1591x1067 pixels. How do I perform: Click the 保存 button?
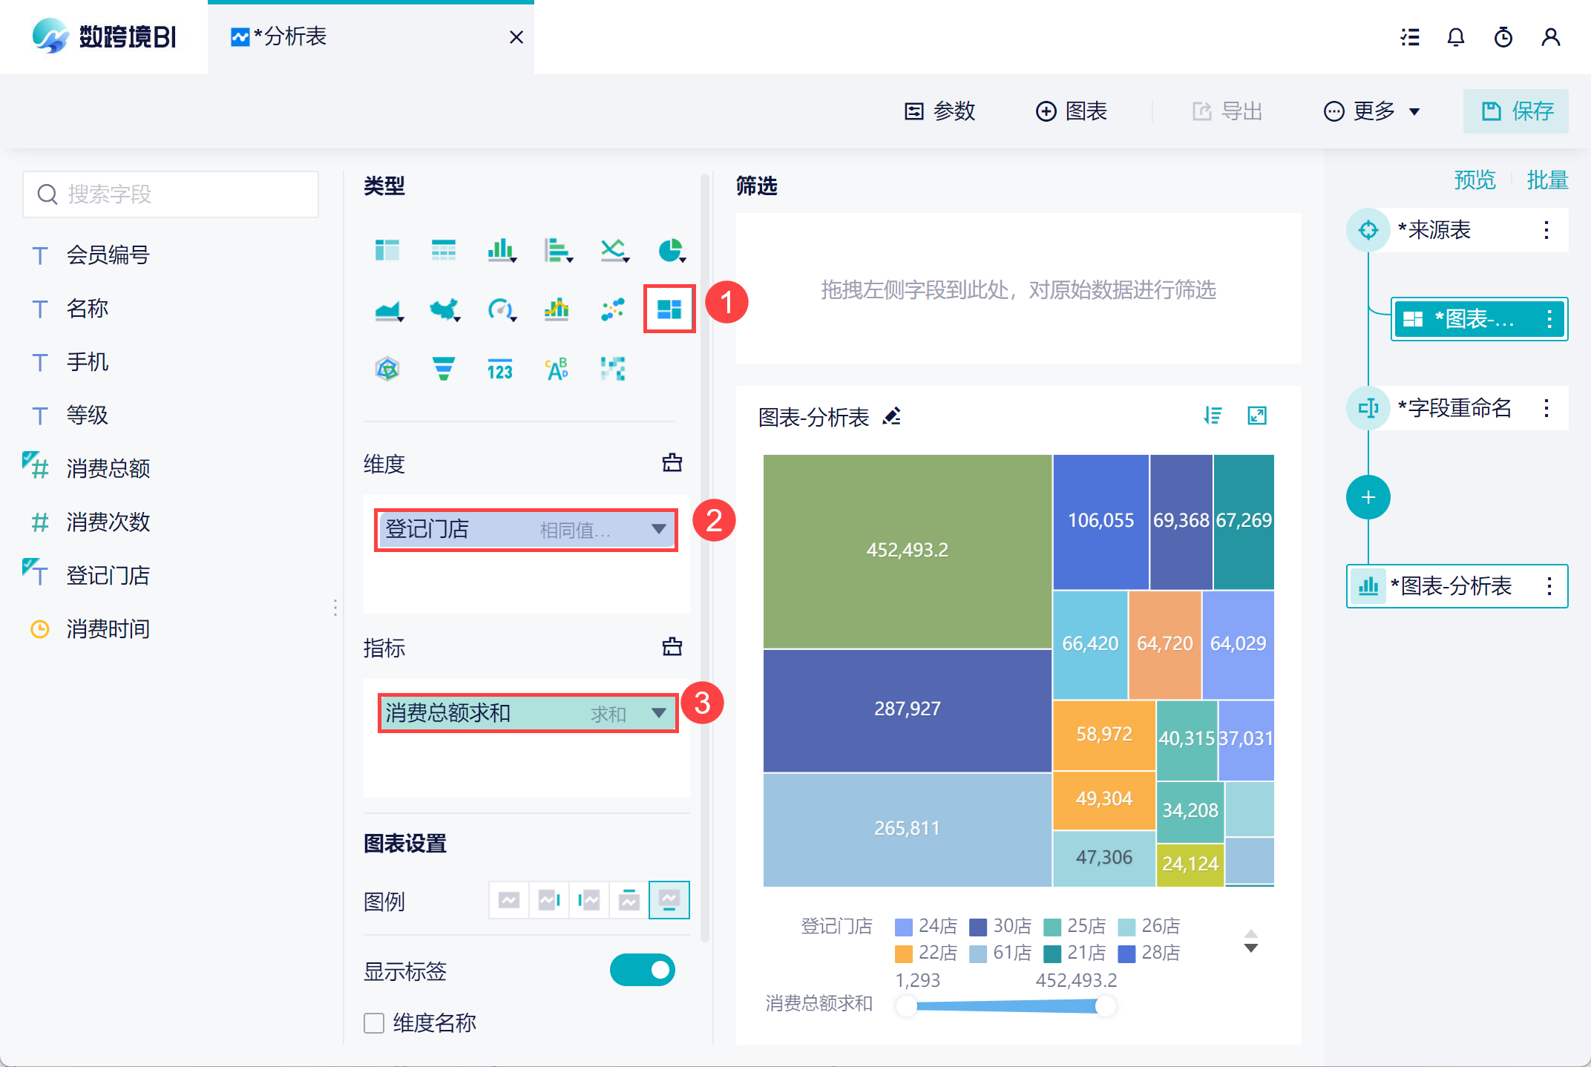coord(1515,111)
